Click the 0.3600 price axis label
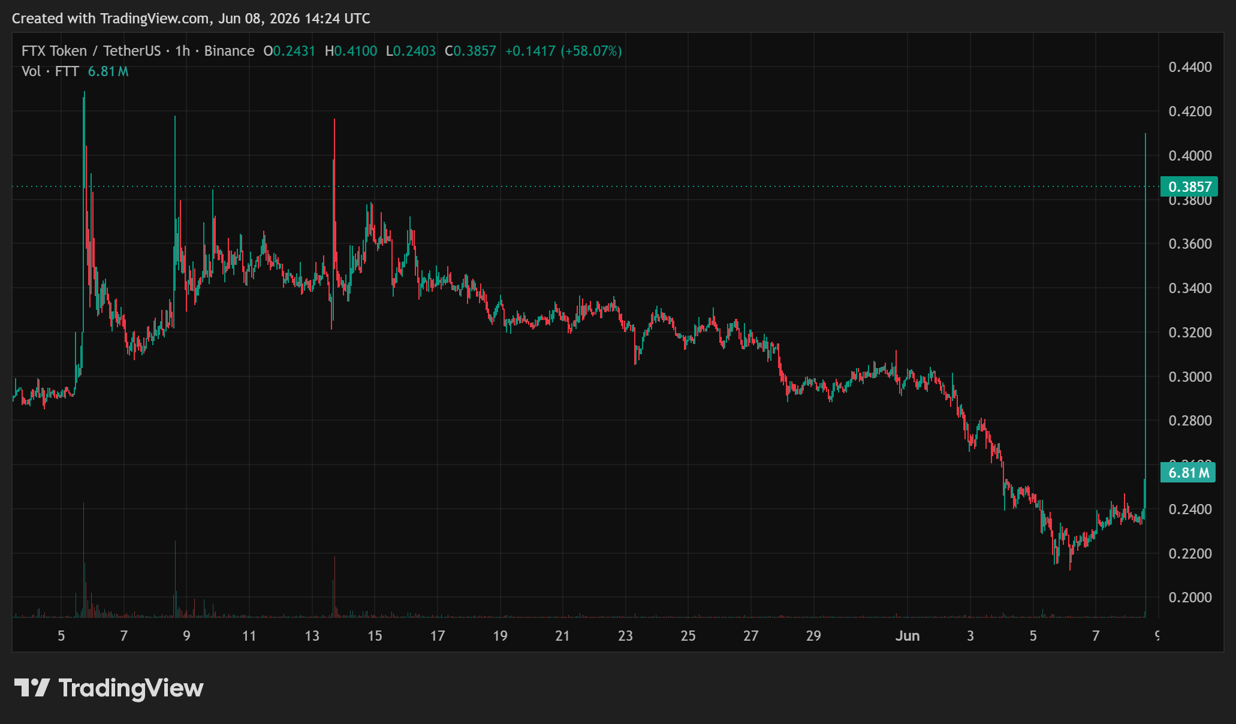The width and height of the screenshot is (1236, 724). (x=1190, y=244)
